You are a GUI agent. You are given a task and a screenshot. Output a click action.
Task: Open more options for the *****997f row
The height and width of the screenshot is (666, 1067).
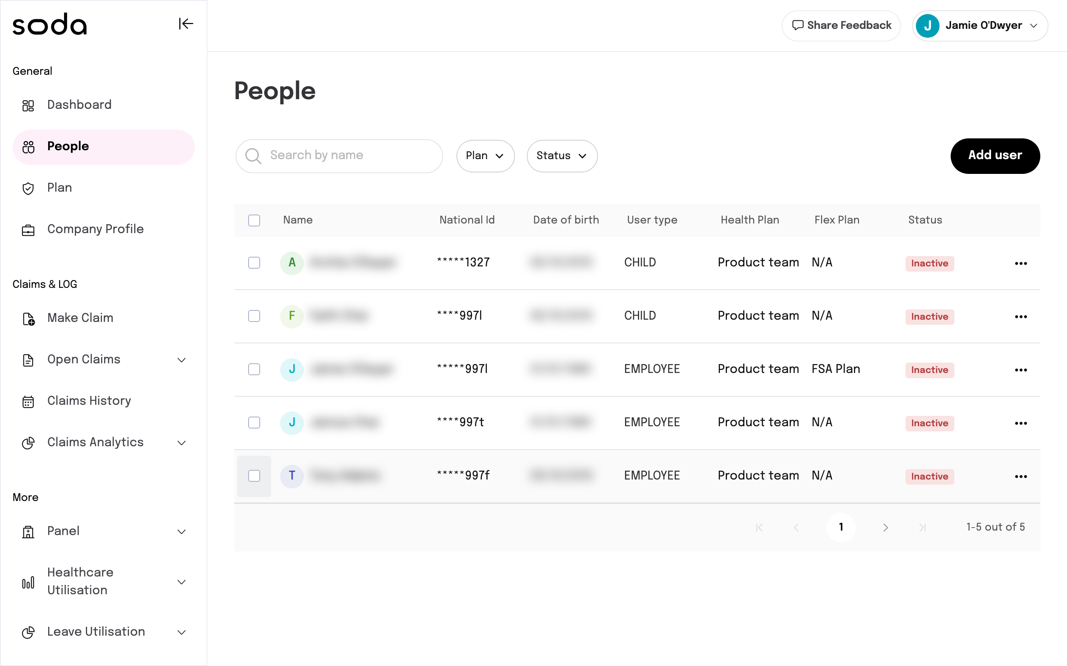click(1021, 477)
